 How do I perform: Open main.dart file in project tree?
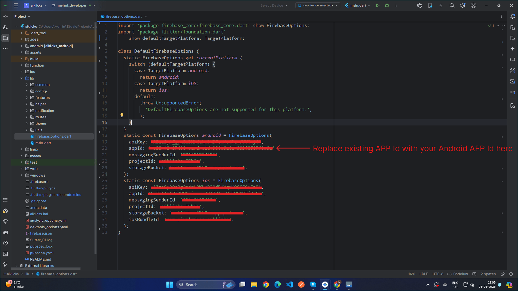pyautogui.click(x=43, y=143)
